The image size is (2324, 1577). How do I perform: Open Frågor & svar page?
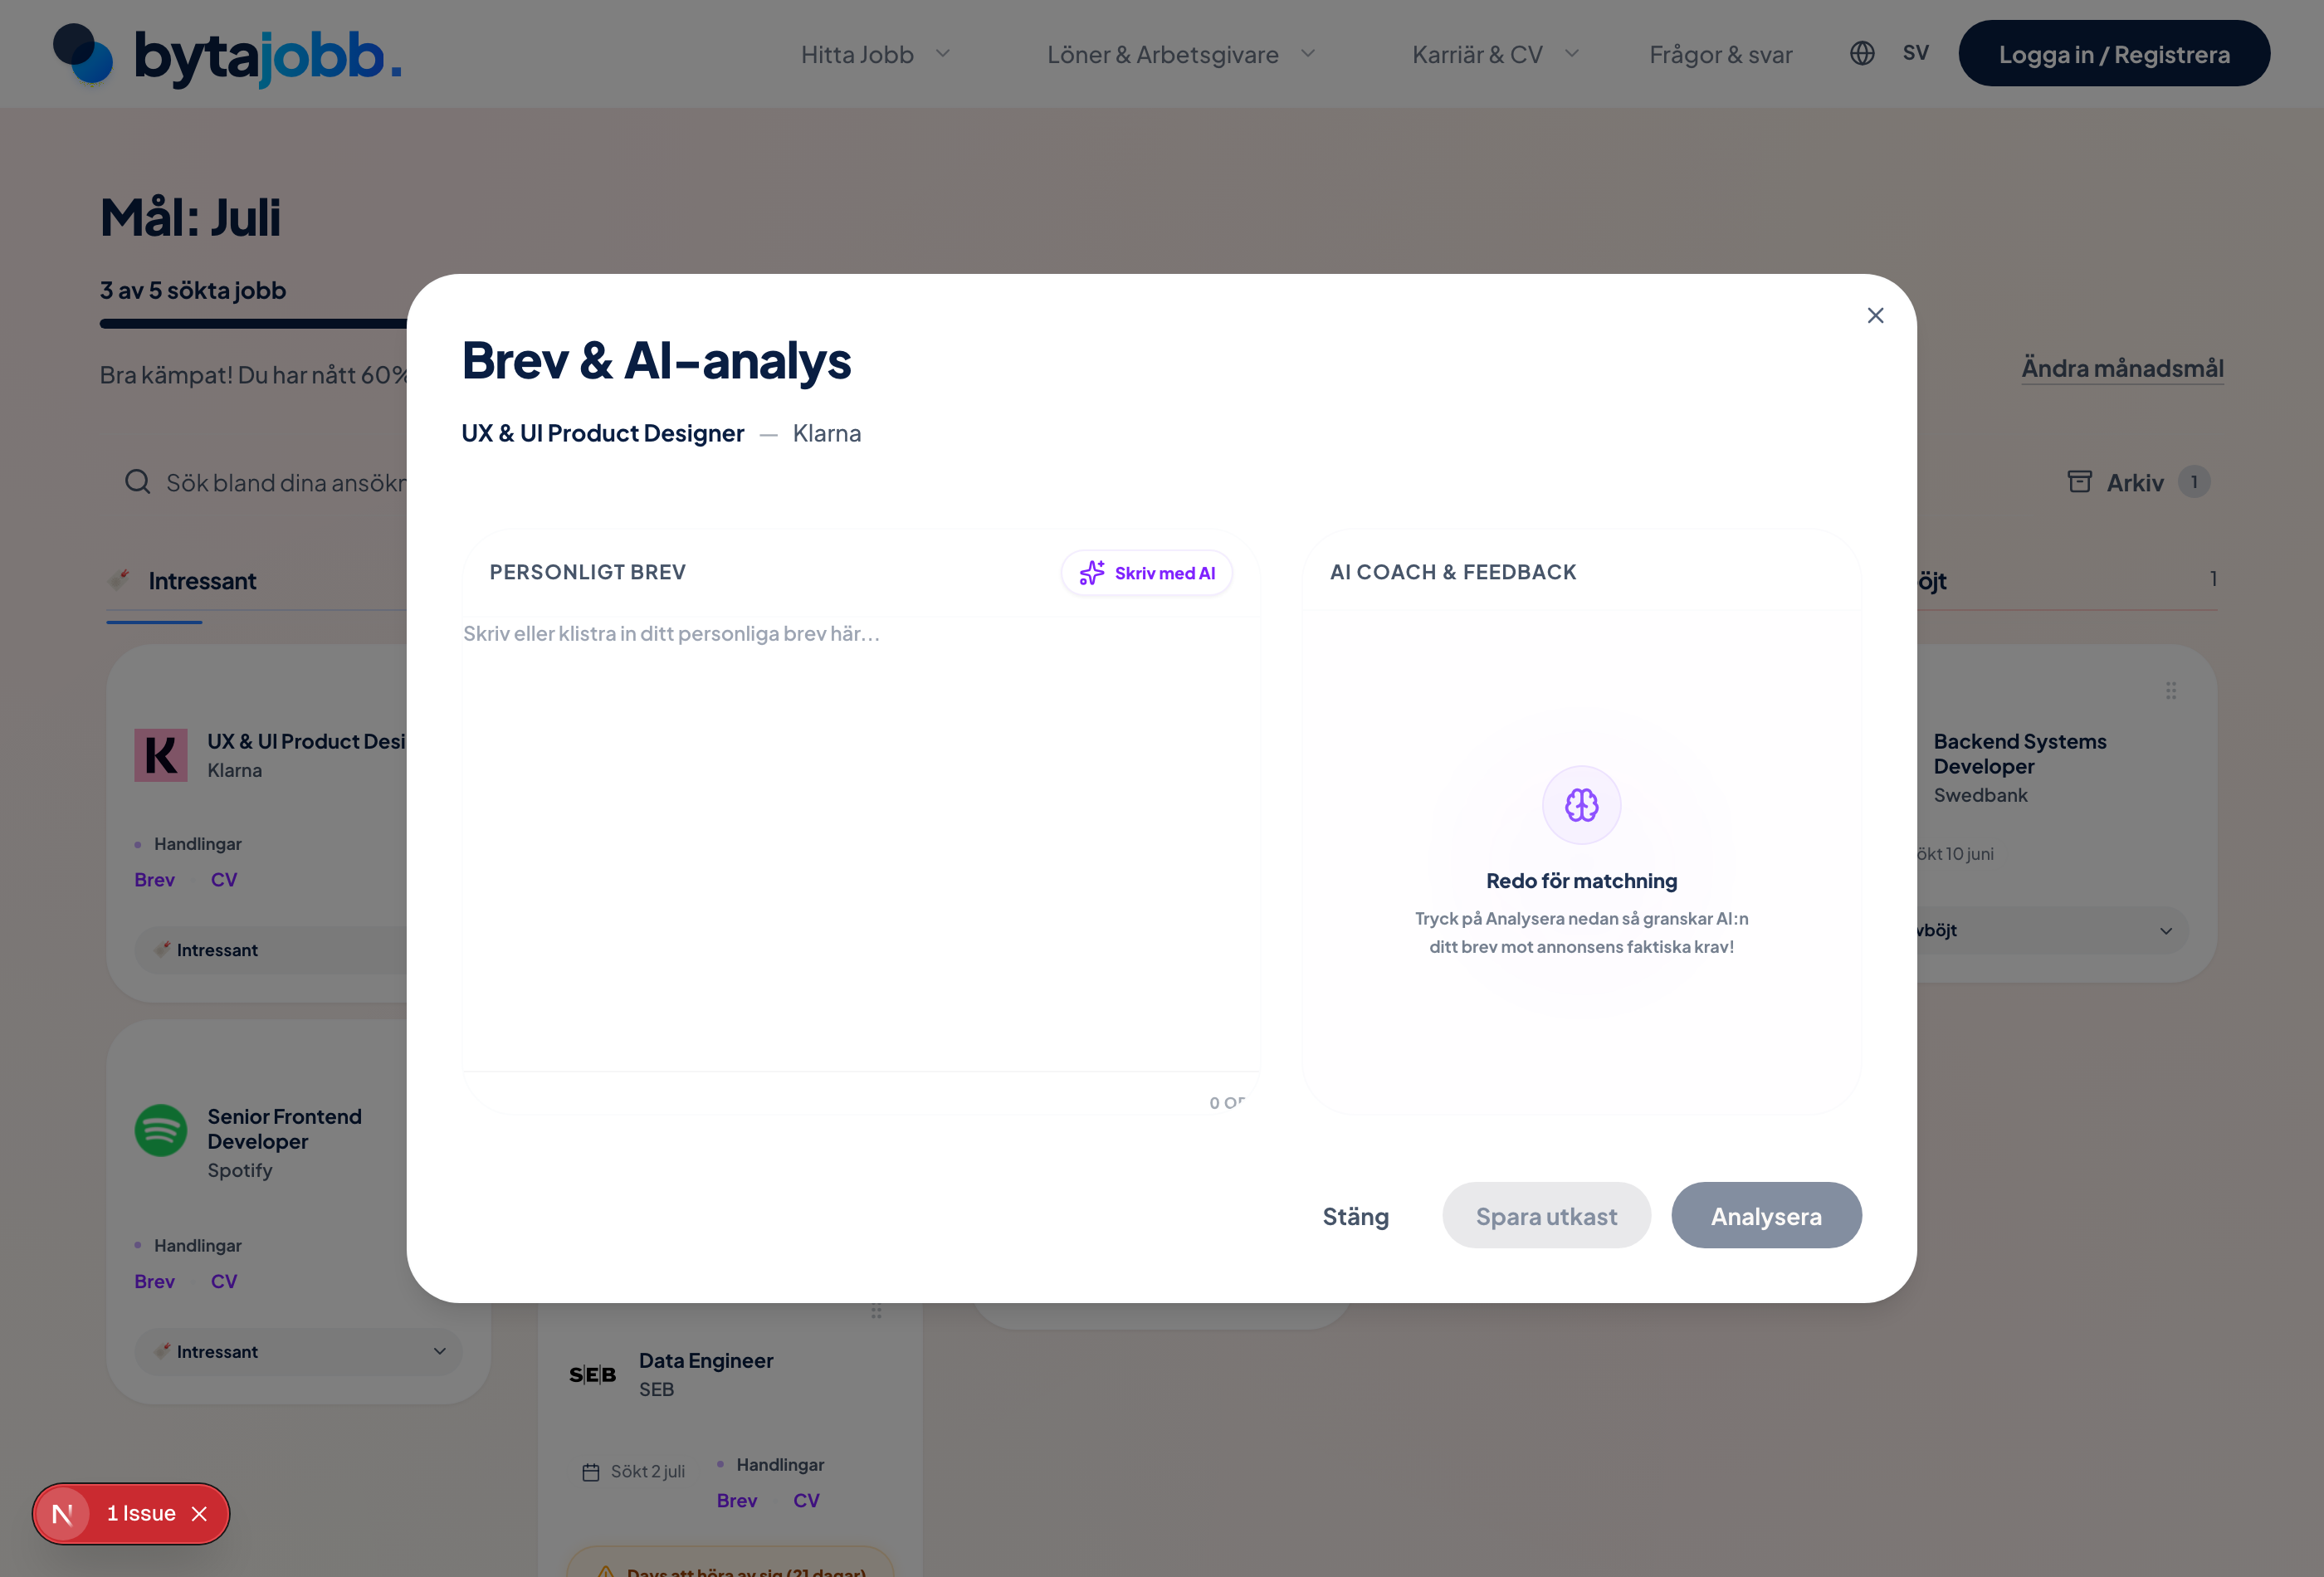pos(1721,54)
